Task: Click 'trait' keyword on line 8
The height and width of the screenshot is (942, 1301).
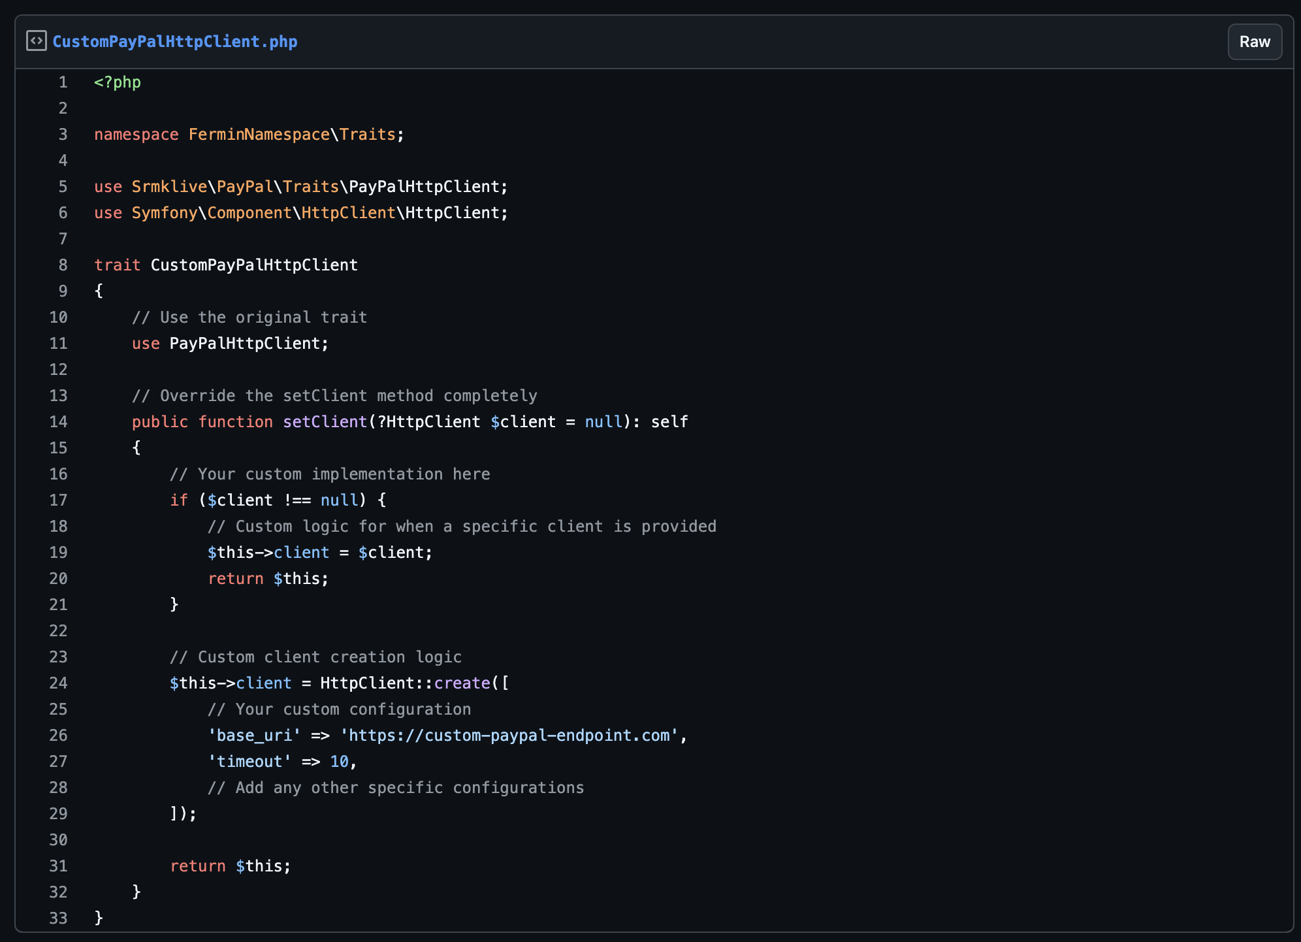Action: 118,265
